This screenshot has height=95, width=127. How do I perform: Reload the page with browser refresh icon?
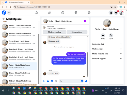pyautogui.click(x=10, y=7)
